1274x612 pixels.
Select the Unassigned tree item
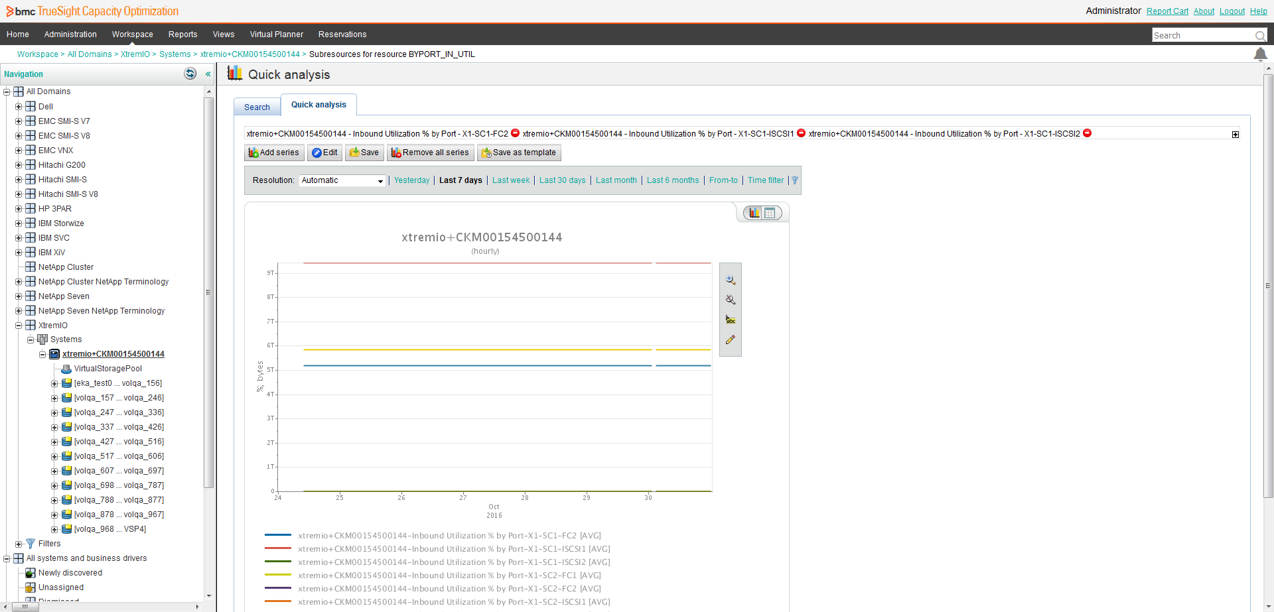click(x=61, y=587)
